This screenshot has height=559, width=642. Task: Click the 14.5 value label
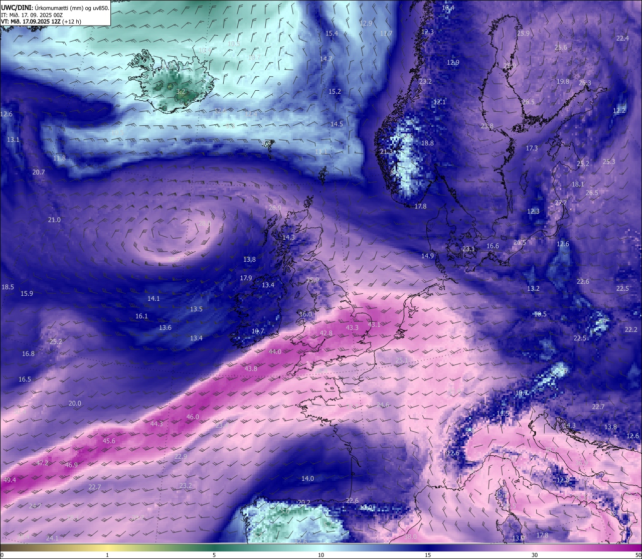[337, 124]
